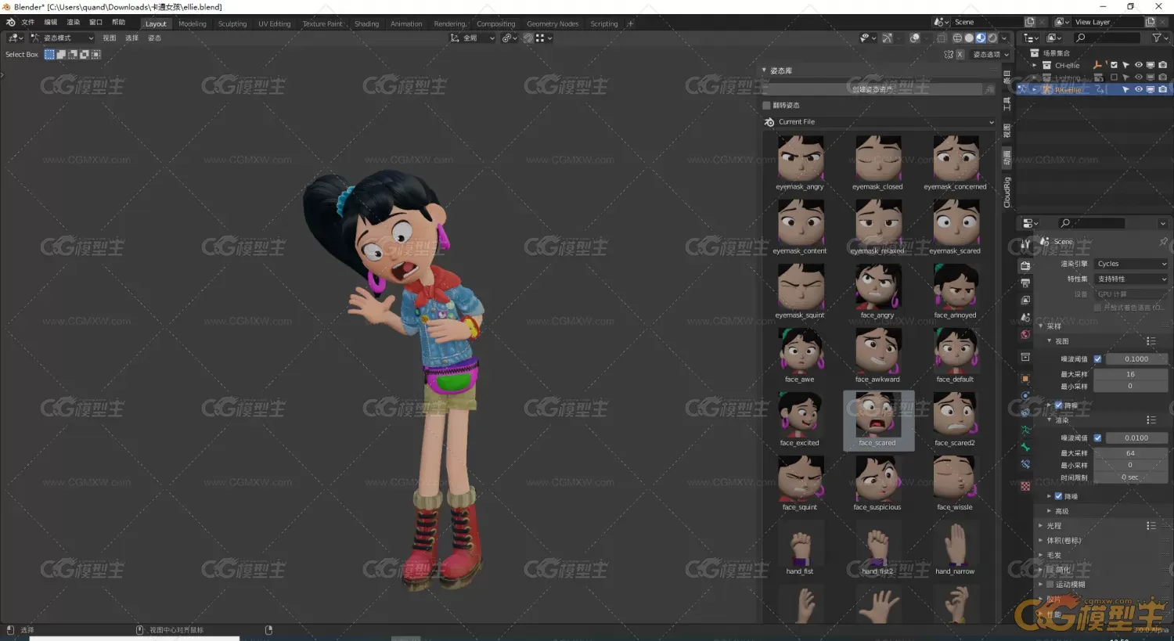The width and height of the screenshot is (1174, 641).
Task: Hide RIG-ellie in viewport with eye icon
Action: pos(1139,89)
